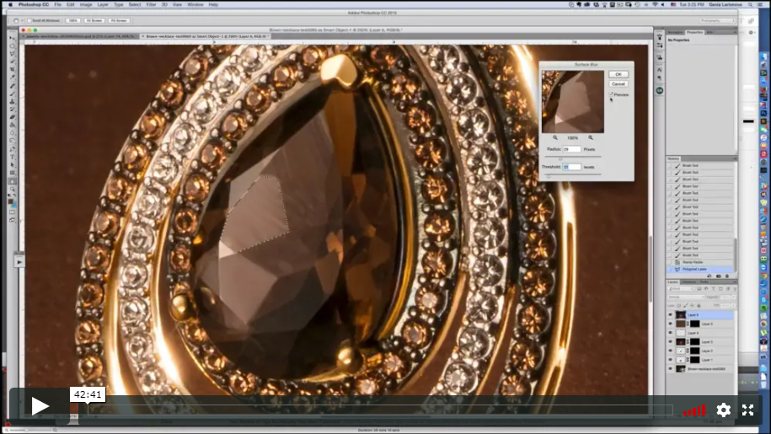Screen dimensions: 771x434
Task: Select the Clone Stamp tool
Action: point(13,101)
